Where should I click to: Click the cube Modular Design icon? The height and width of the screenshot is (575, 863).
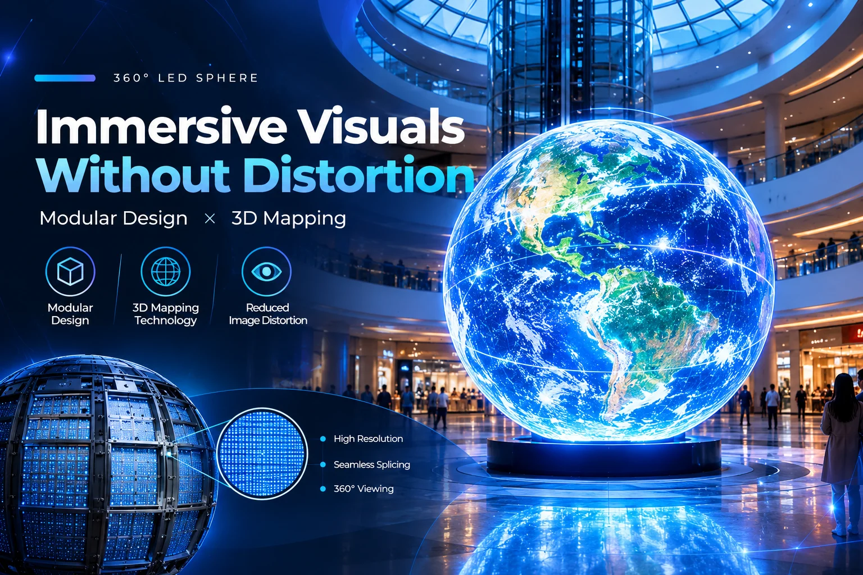click(x=70, y=272)
